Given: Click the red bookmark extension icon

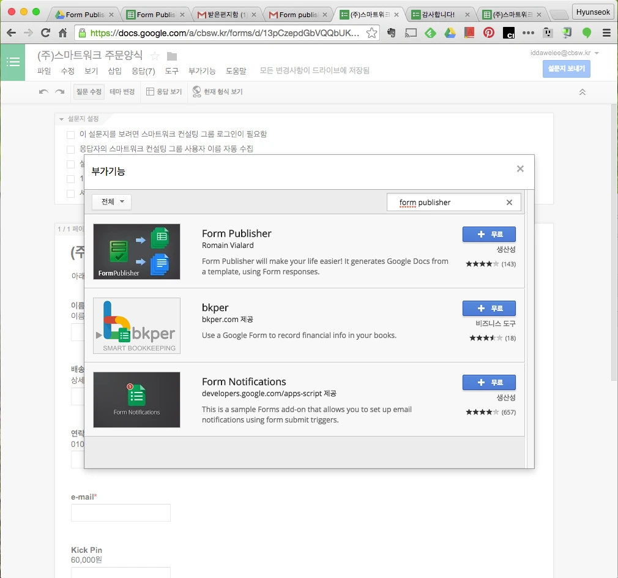Looking at the screenshot, I should click(x=469, y=32).
